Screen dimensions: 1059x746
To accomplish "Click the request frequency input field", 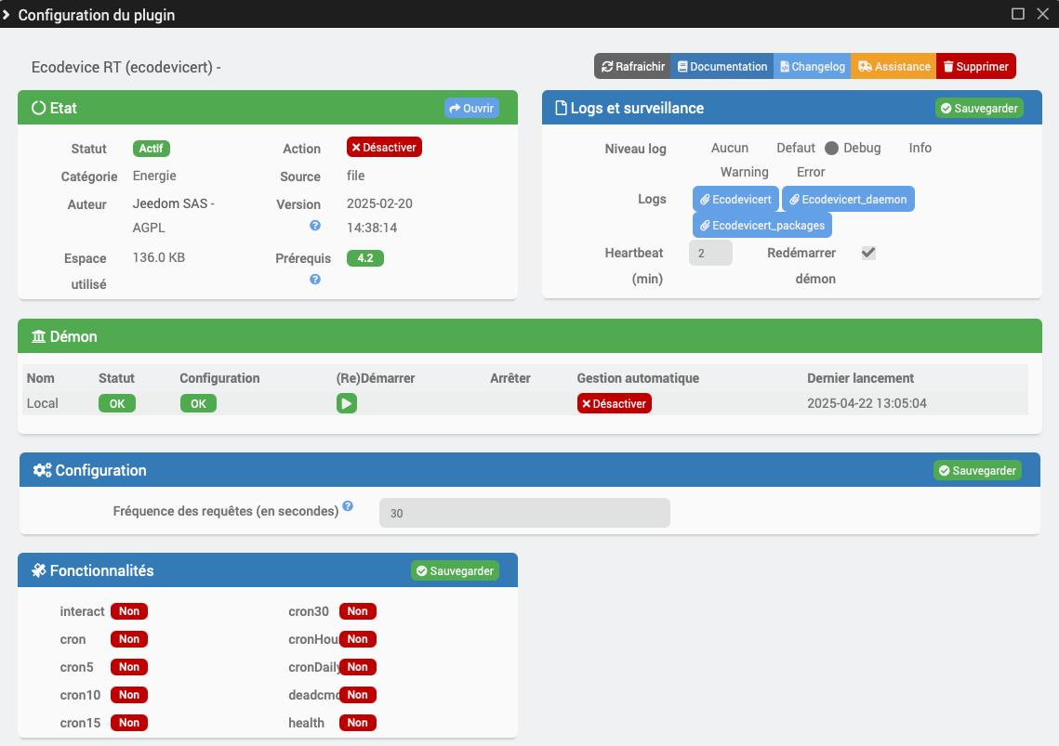I will [524, 513].
